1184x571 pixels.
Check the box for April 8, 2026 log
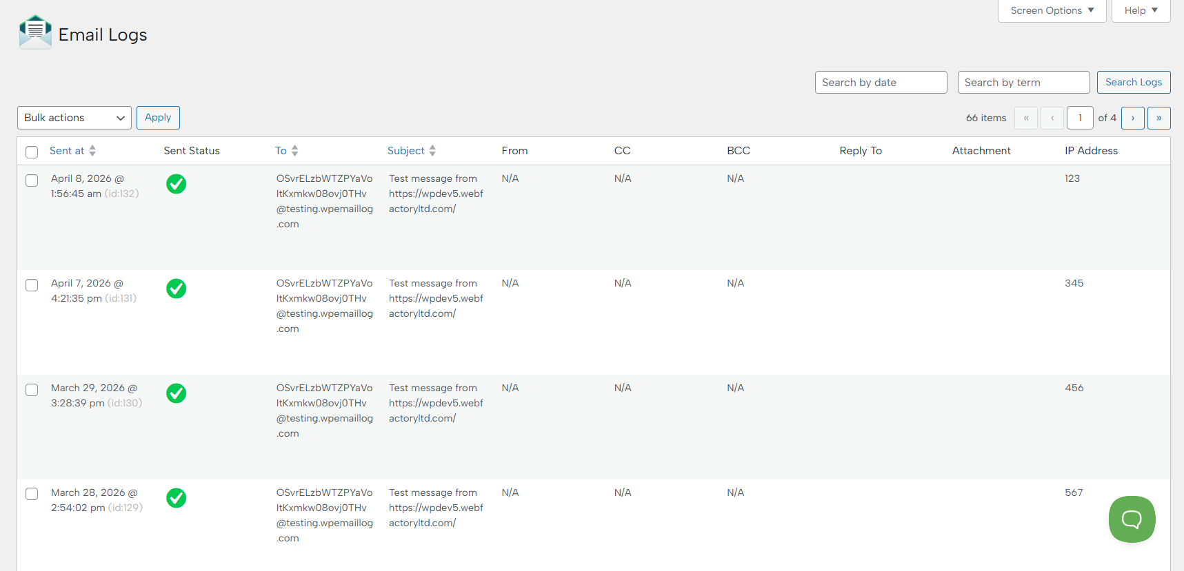[32, 180]
